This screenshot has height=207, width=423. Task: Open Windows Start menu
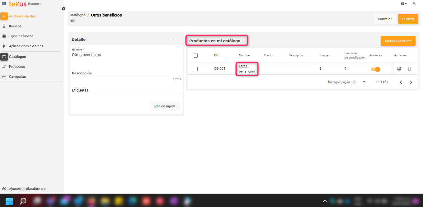9,201
